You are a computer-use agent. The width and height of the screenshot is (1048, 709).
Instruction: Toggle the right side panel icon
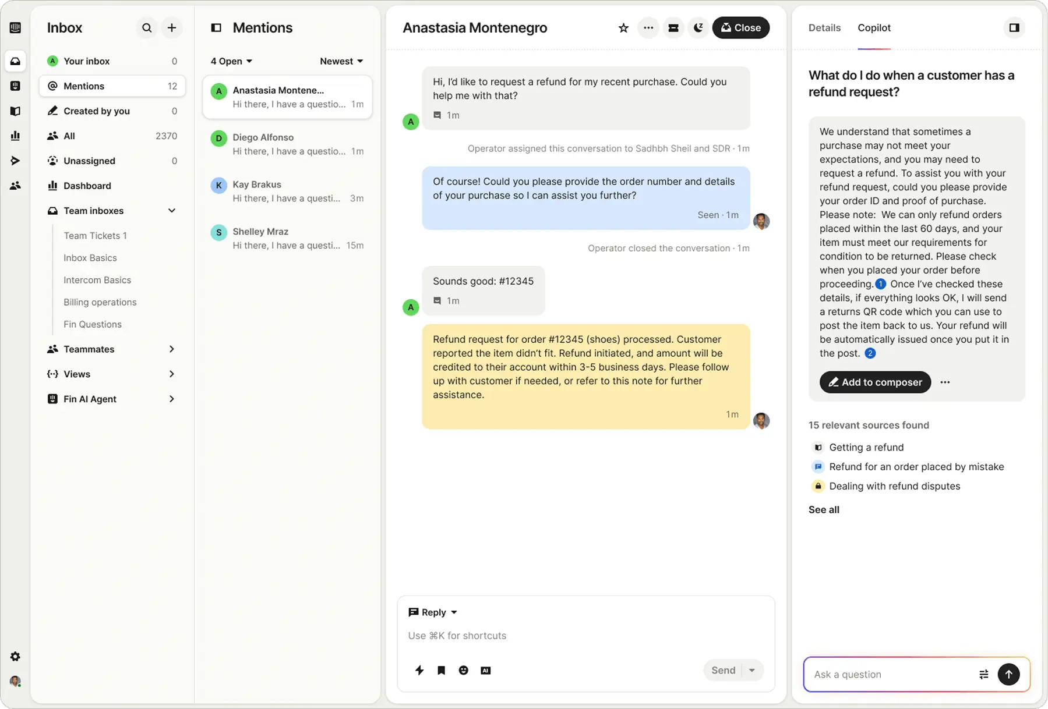1014,28
